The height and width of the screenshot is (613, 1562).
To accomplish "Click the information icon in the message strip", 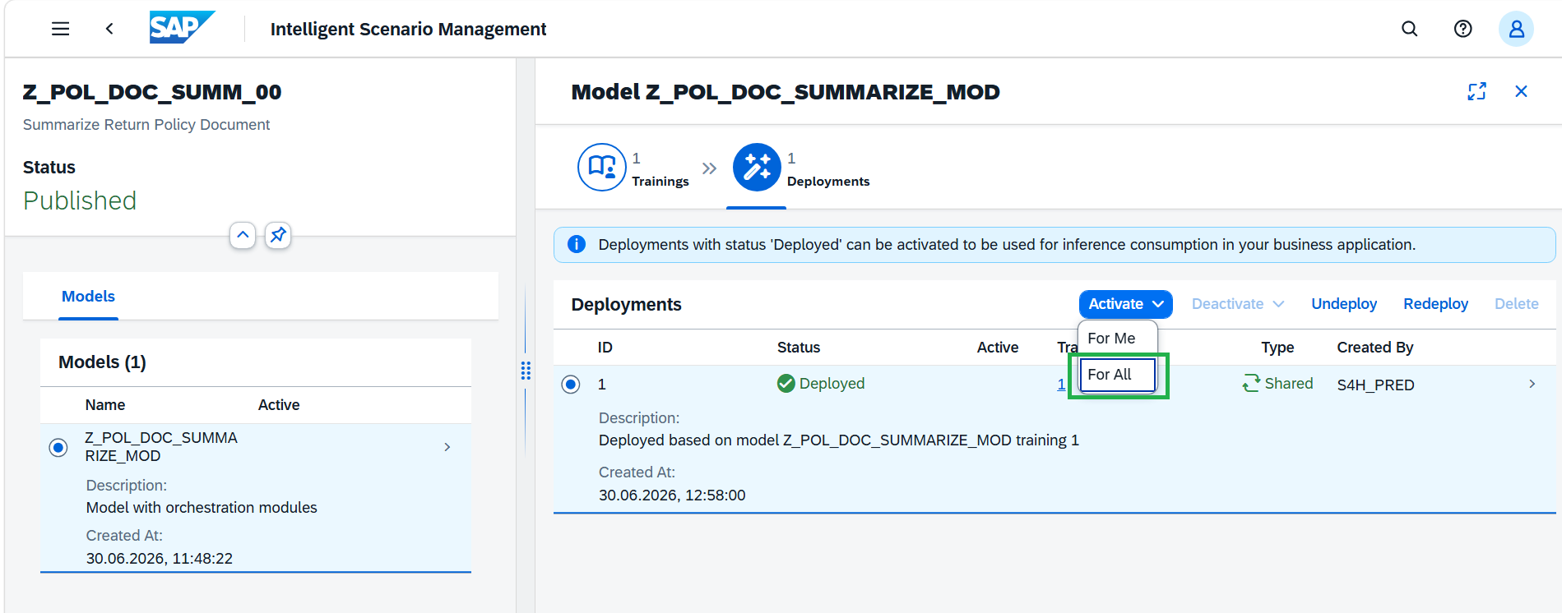I will point(577,244).
